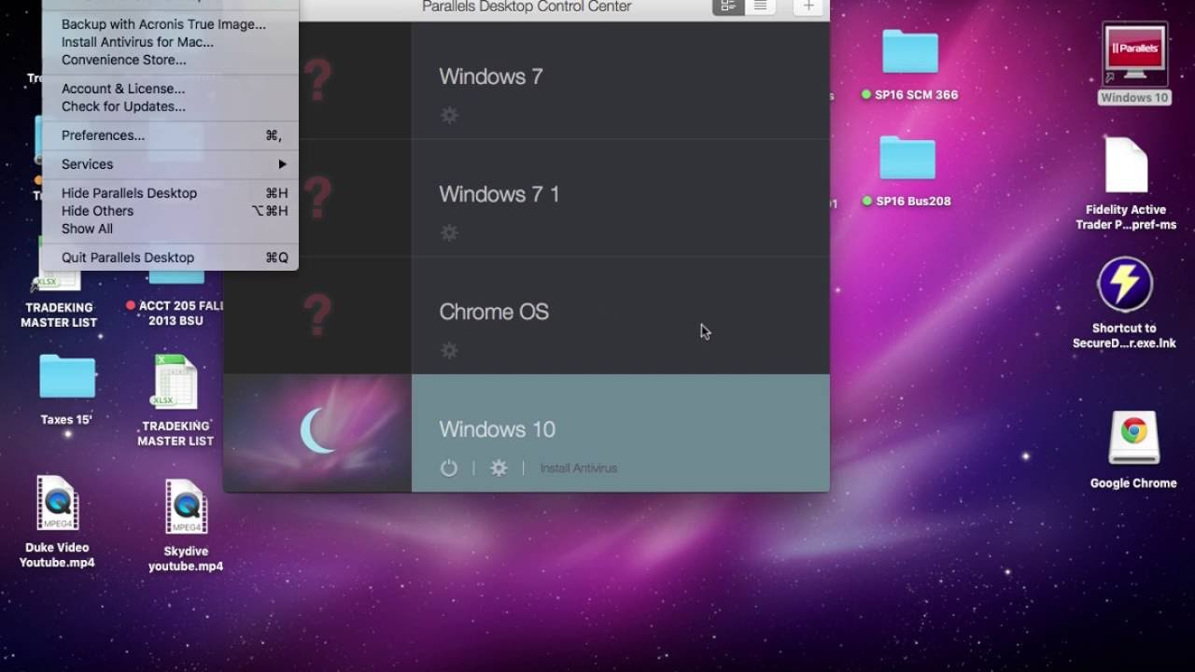Image resolution: width=1195 pixels, height=672 pixels.
Task: Select the Chrome OS question mark thumbnail
Action: [x=317, y=315]
